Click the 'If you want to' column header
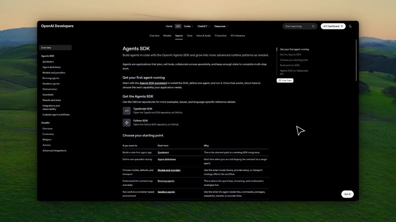This screenshot has width=396, height=222. point(130,146)
